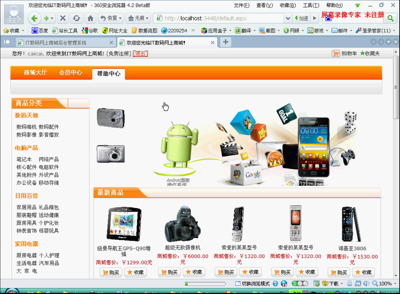The height and width of the screenshot is (294, 400).
Task: Click the 截图 screenshot tool
Action: (x=267, y=30)
